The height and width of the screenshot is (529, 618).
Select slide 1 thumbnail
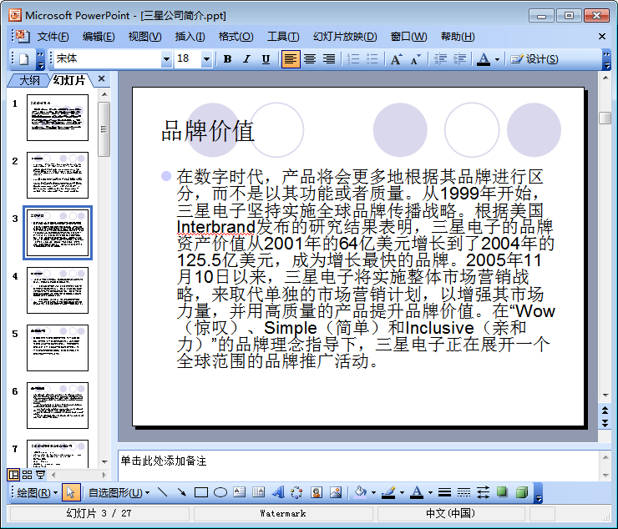click(58, 118)
